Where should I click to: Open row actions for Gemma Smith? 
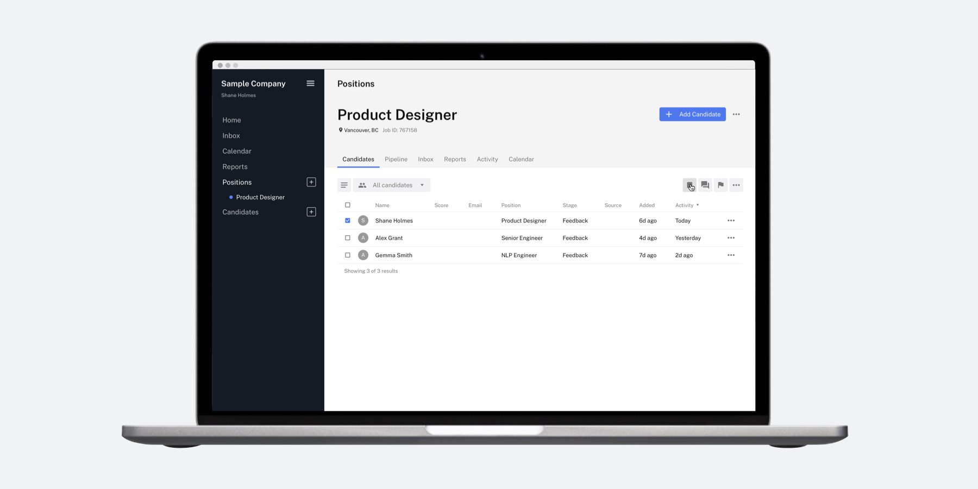point(731,255)
